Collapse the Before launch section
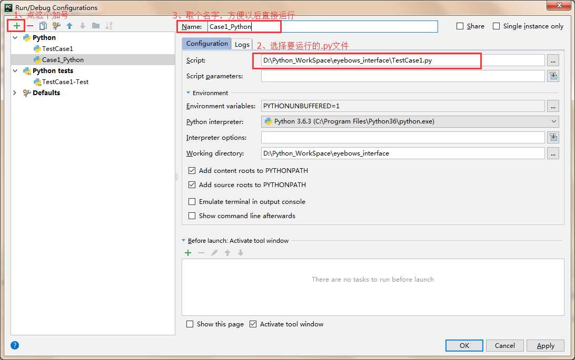The image size is (575, 360). (x=184, y=241)
